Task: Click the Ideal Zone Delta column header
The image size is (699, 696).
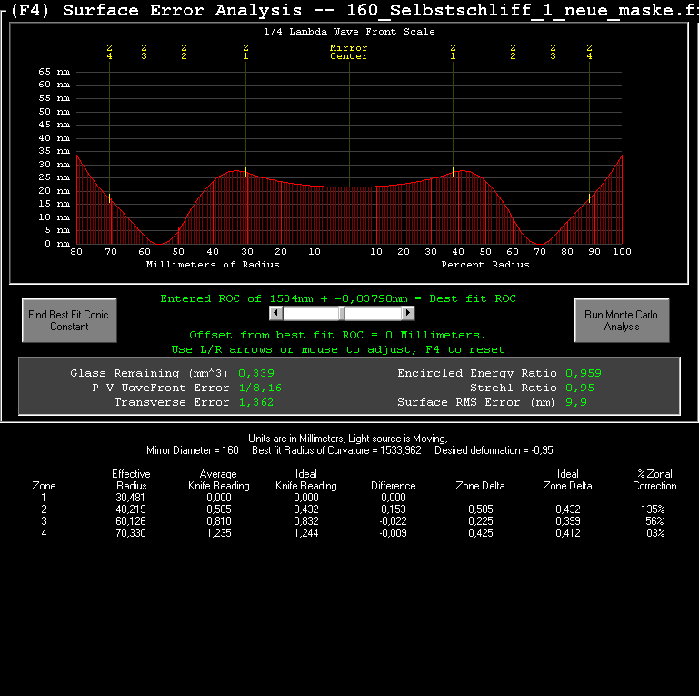Action: point(567,479)
